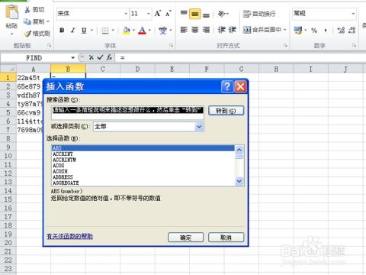Click the Paste clipboard icon
Image resolution: width=366 pixels, height=275 pixels.
[x=11, y=12]
